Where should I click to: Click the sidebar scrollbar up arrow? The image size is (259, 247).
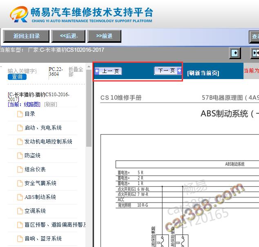89,67
